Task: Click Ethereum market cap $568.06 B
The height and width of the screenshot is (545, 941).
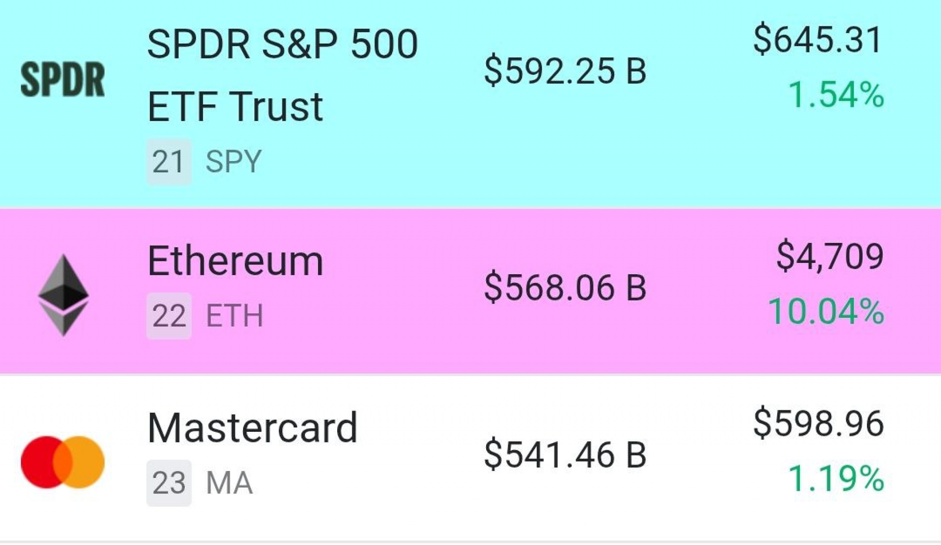Action: [565, 287]
